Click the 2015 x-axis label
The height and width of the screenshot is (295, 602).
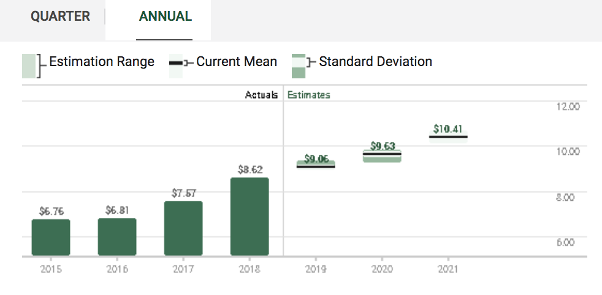point(51,269)
